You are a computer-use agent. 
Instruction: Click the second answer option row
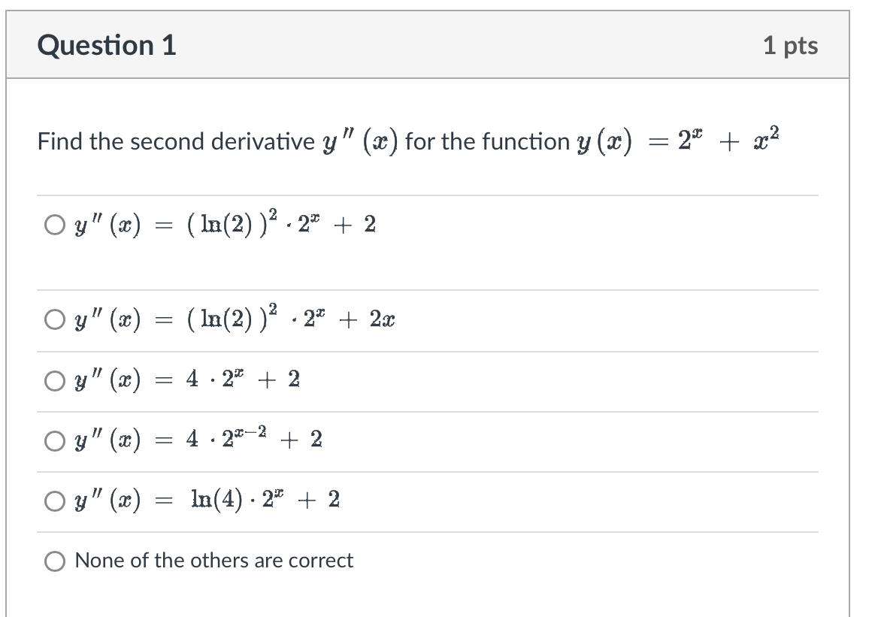(226, 319)
